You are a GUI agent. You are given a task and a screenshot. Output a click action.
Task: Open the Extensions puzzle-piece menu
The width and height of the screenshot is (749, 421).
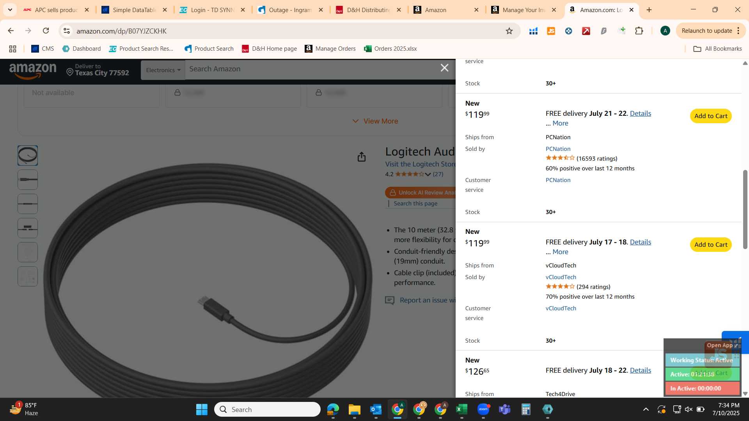(639, 31)
